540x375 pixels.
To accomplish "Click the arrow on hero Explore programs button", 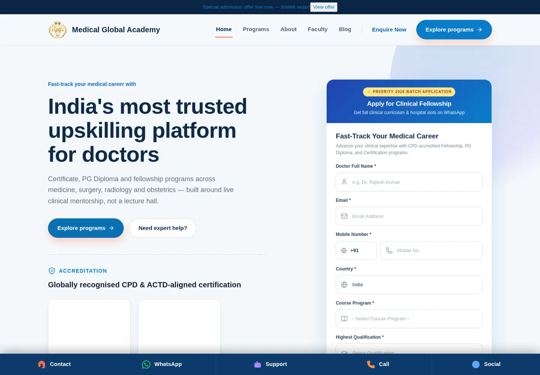I will click(x=111, y=228).
